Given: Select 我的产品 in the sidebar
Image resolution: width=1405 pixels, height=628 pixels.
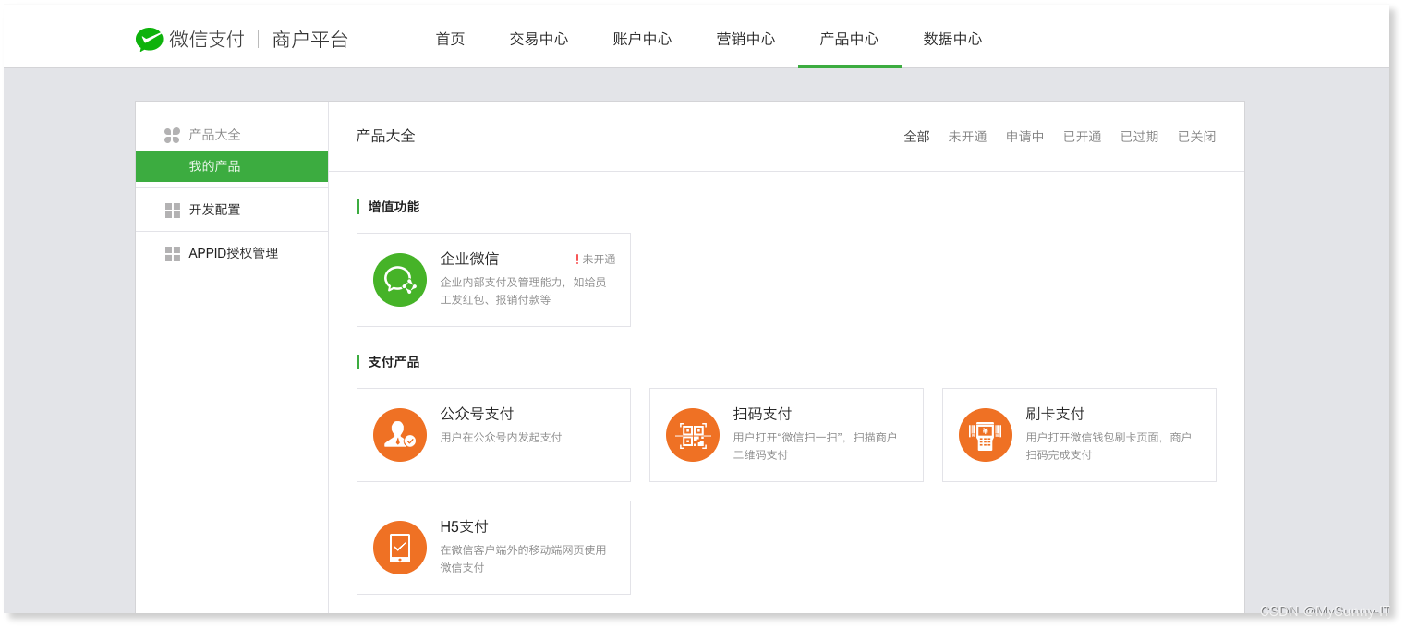Looking at the screenshot, I should click(232, 166).
